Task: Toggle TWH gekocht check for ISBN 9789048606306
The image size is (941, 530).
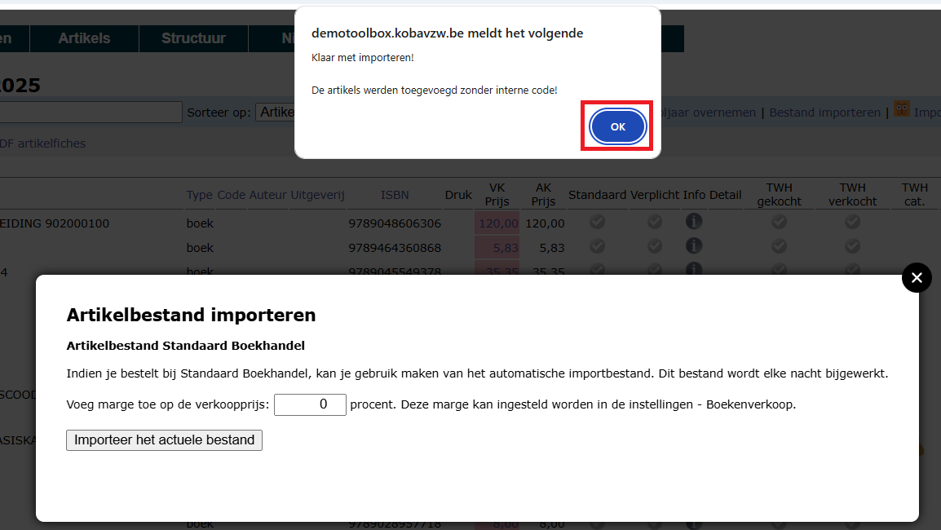Action: [779, 222]
